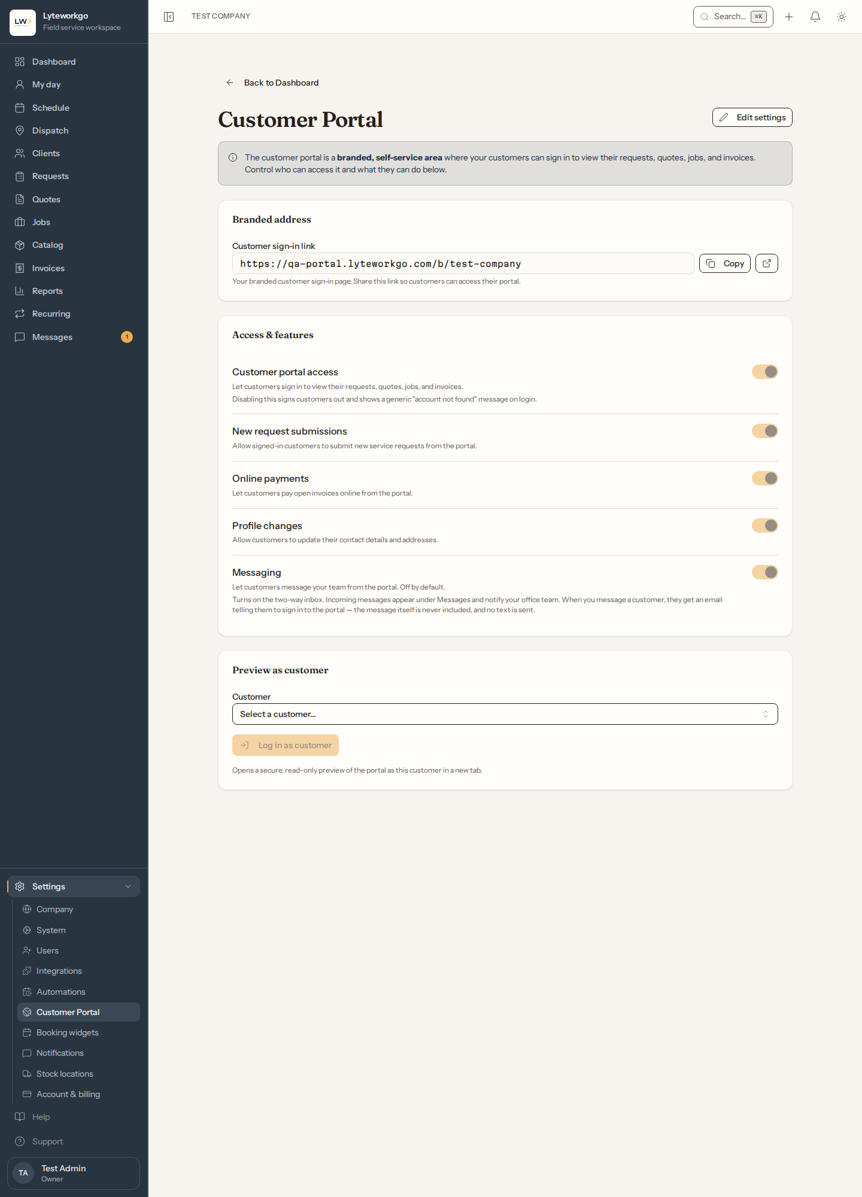Open Integrations settings

[78, 971]
